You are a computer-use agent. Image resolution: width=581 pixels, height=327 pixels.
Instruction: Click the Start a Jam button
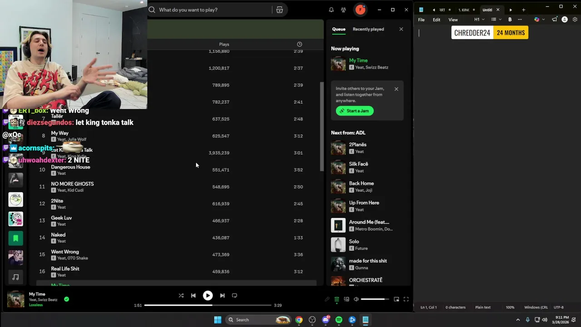[x=355, y=111]
